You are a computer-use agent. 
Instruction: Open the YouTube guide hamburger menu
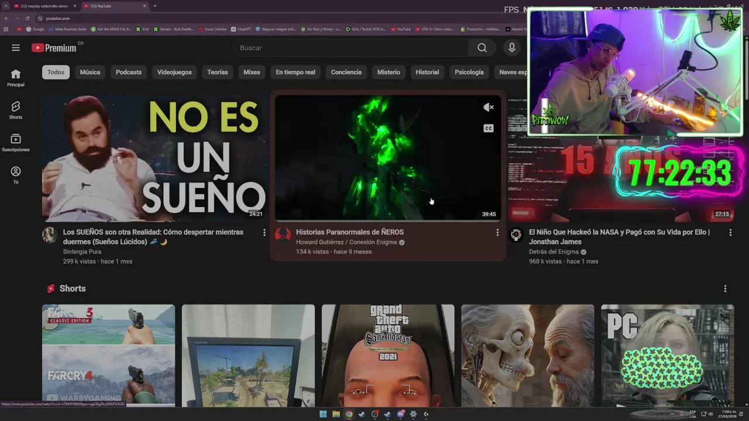pyautogui.click(x=16, y=48)
